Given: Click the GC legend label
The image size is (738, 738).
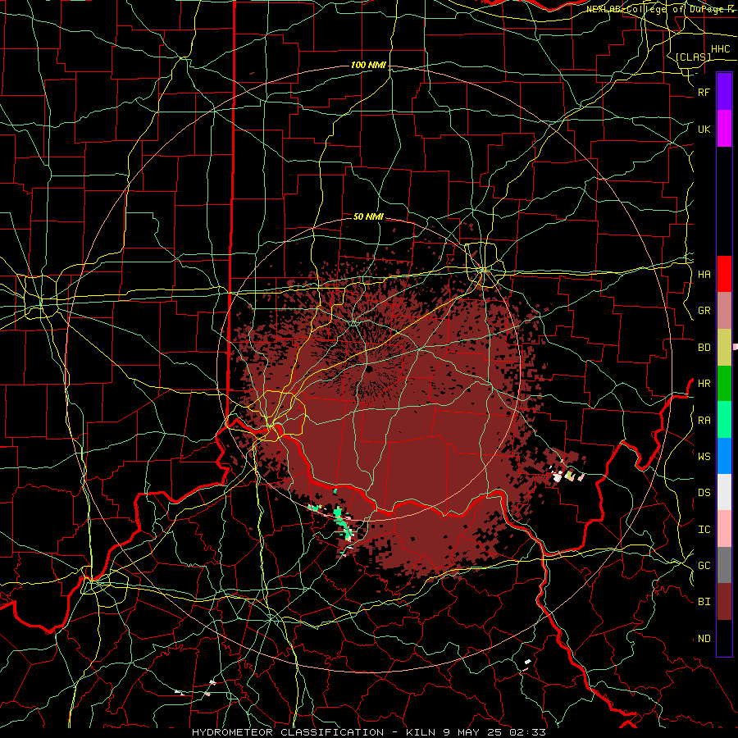Looking at the screenshot, I should pyautogui.click(x=704, y=566).
